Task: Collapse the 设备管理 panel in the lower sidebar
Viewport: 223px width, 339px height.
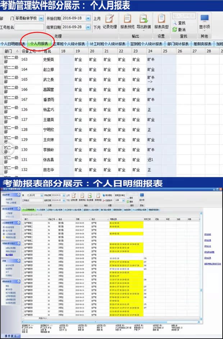Action: pyautogui.click(x=19, y=195)
